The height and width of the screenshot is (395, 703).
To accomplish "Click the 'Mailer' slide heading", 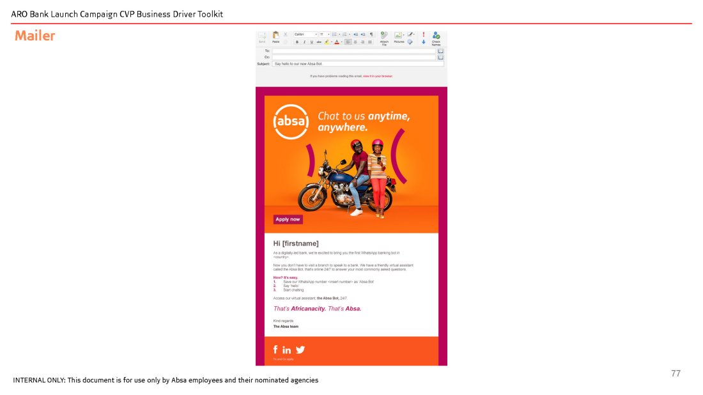I will pos(35,35).
